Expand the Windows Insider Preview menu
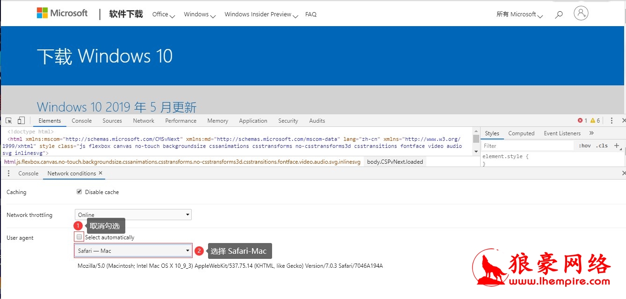This screenshot has height=299, width=626. (261, 14)
